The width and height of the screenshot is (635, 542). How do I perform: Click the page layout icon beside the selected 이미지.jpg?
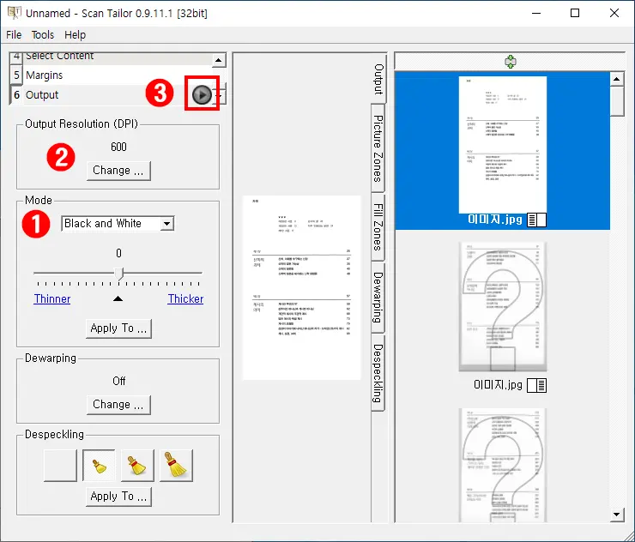pyautogui.click(x=536, y=220)
